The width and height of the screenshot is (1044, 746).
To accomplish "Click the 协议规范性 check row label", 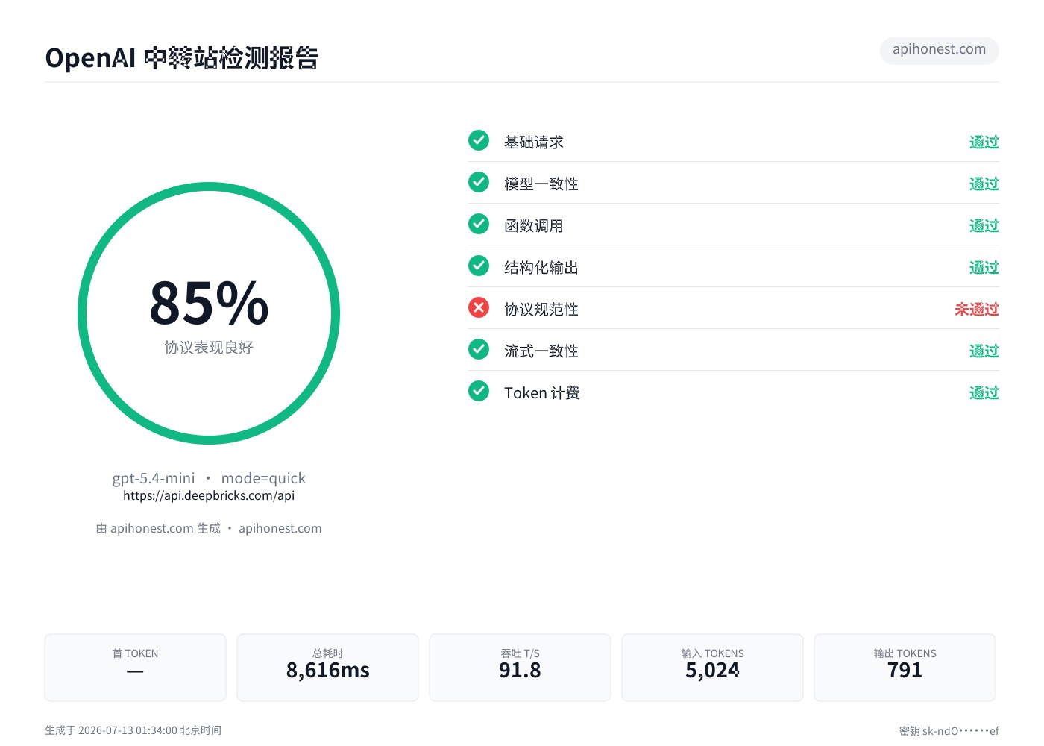I will click(x=541, y=309).
